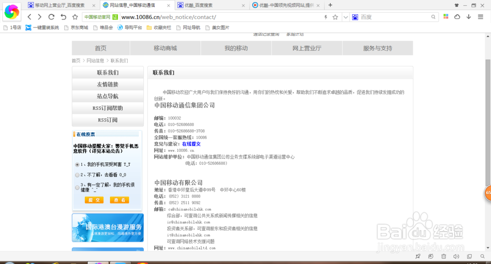Click the window split icon in status bar
The width and height of the screenshot is (491, 264).
tap(469, 256)
